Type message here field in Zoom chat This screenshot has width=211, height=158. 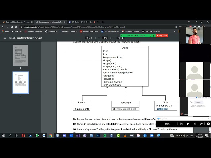(x=198, y=106)
